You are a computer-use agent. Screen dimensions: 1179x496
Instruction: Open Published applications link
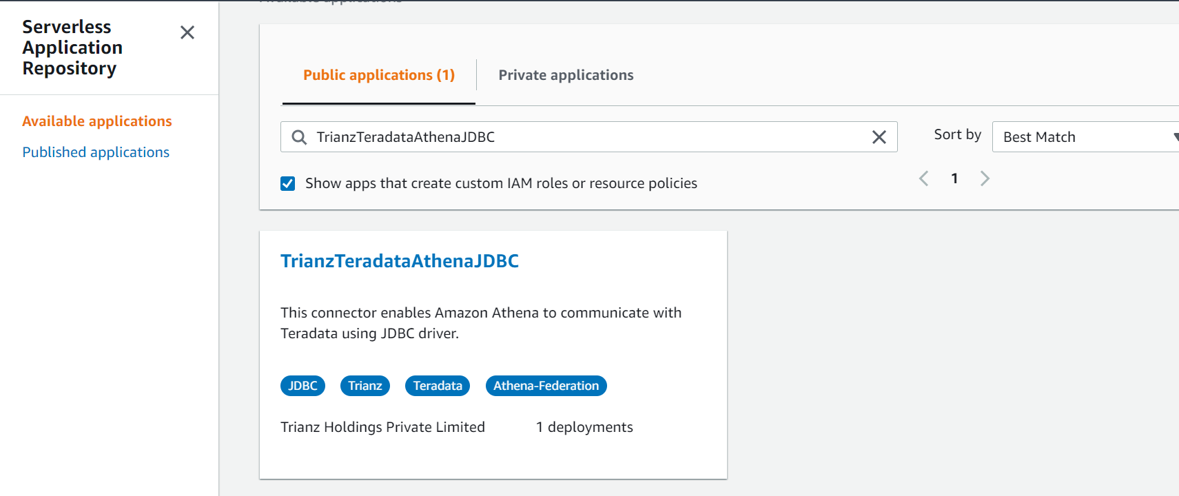pyautogui.click(x=96, y=152)
